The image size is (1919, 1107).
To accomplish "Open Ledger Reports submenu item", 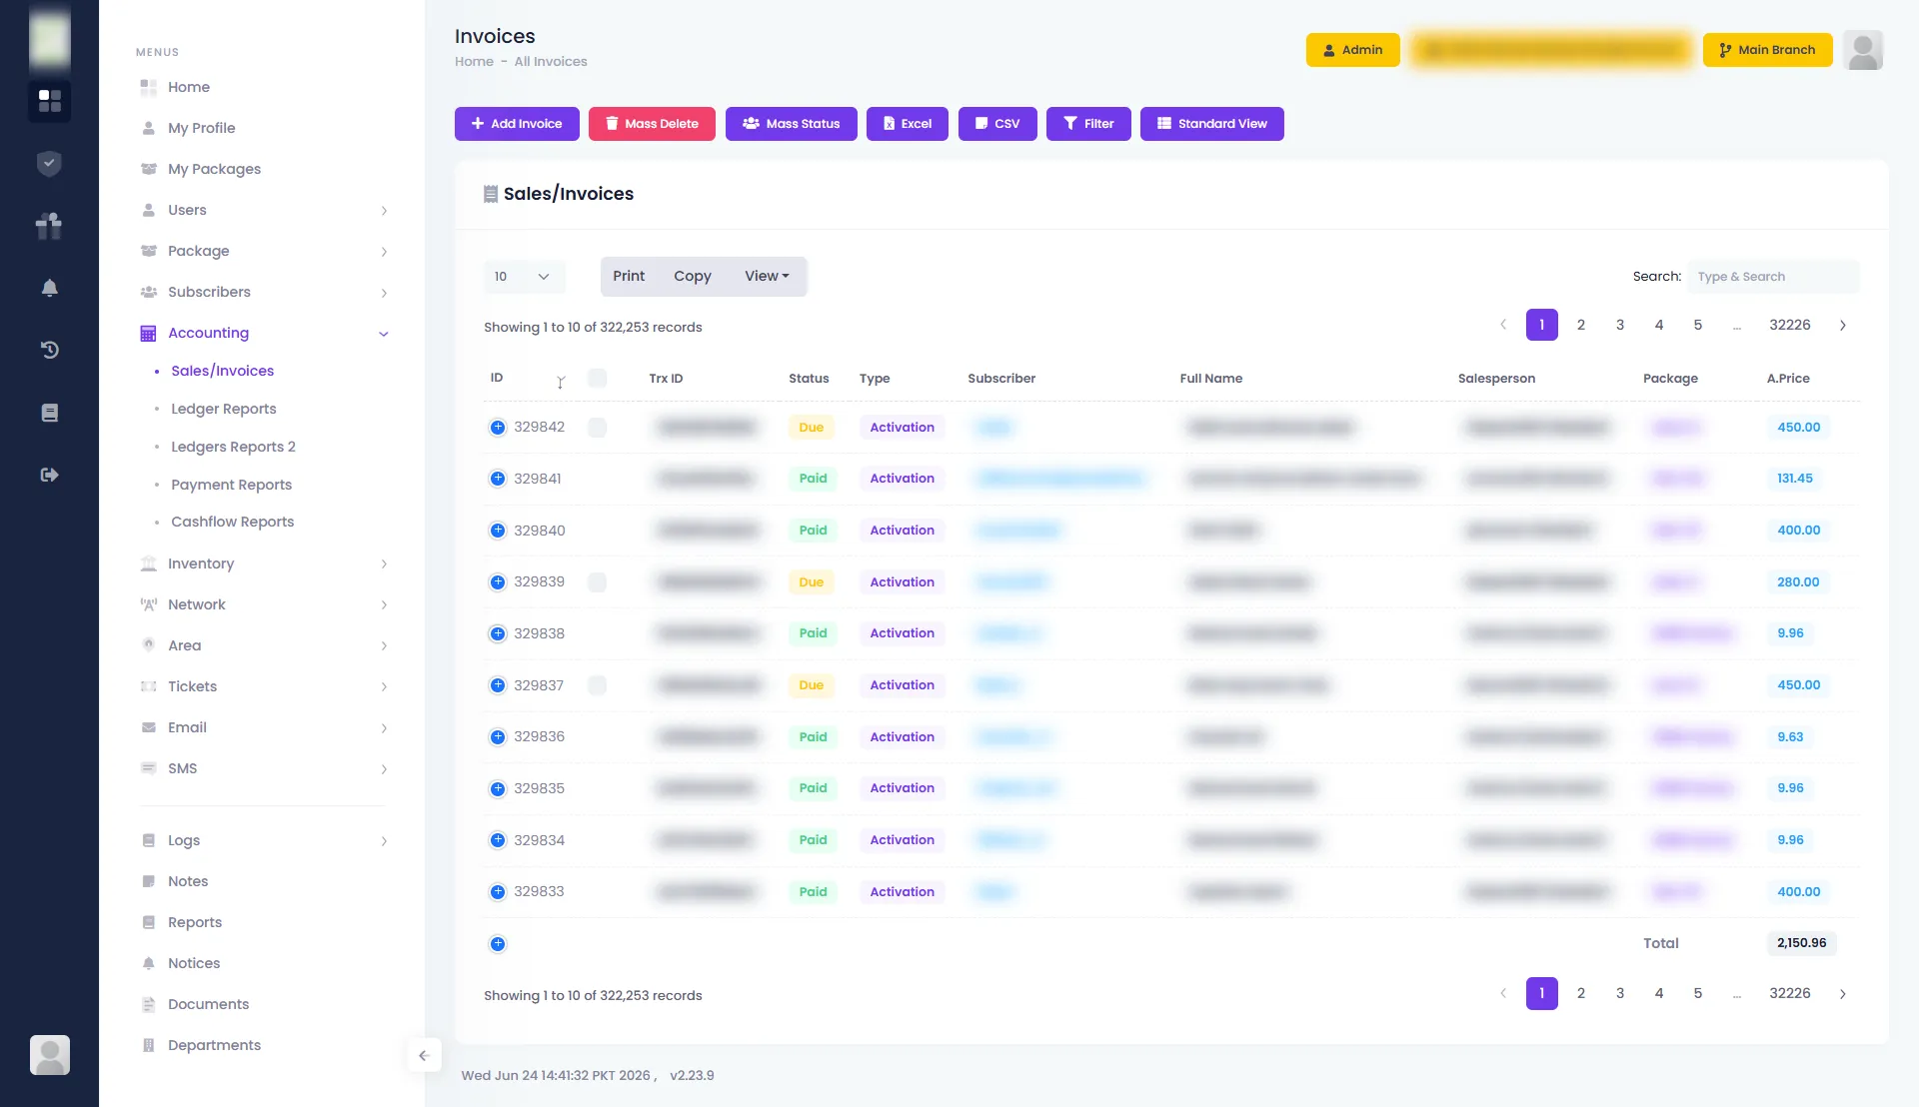I will (x=223, y=409).
